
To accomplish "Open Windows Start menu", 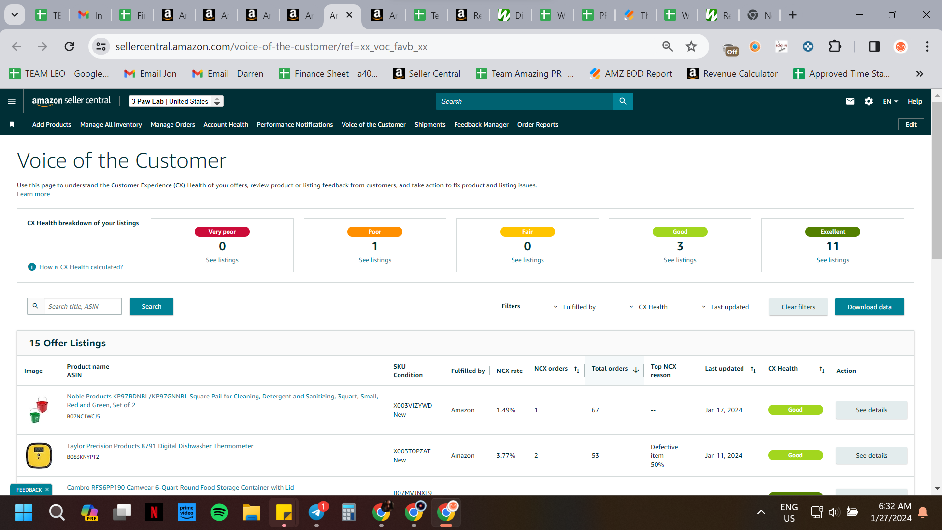I will pyautogui.click(x=24, y=513).
